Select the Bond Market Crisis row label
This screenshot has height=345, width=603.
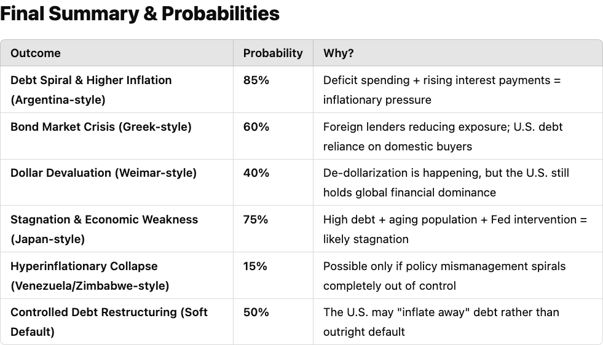click(x=101, y=126)
